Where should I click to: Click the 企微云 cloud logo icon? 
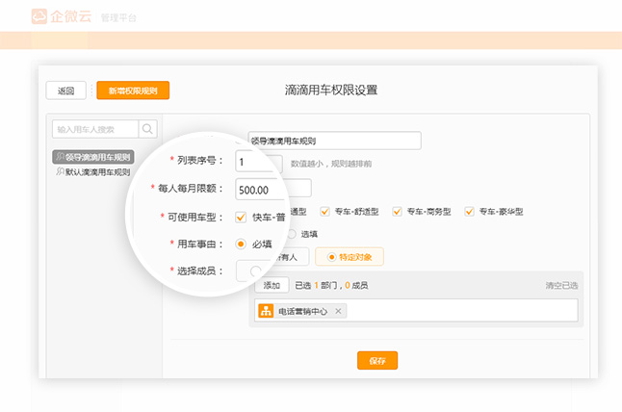tap(39, 16)
